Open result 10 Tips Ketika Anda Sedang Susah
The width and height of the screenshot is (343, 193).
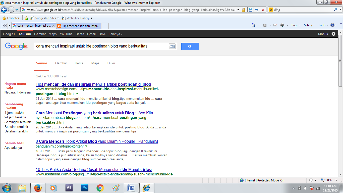94,169
